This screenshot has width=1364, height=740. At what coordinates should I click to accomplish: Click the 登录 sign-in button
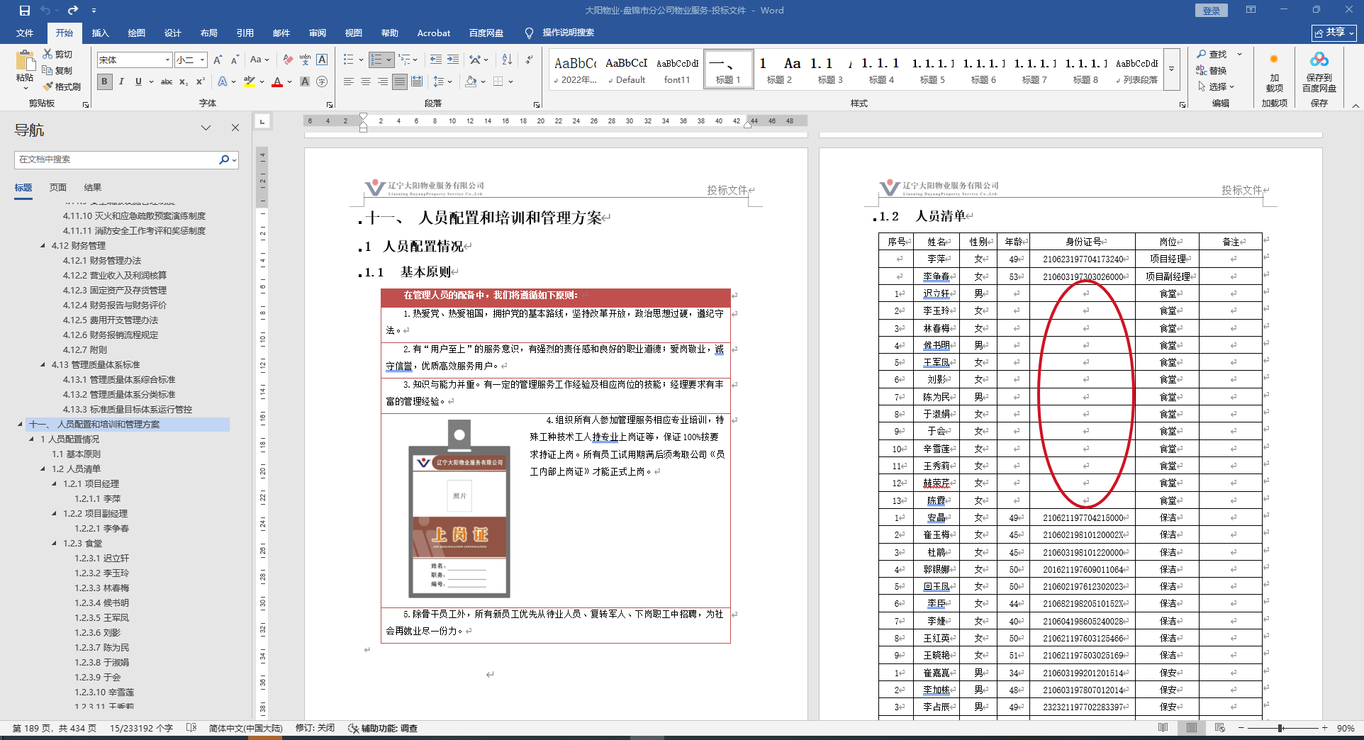[x=1212, y=11]
